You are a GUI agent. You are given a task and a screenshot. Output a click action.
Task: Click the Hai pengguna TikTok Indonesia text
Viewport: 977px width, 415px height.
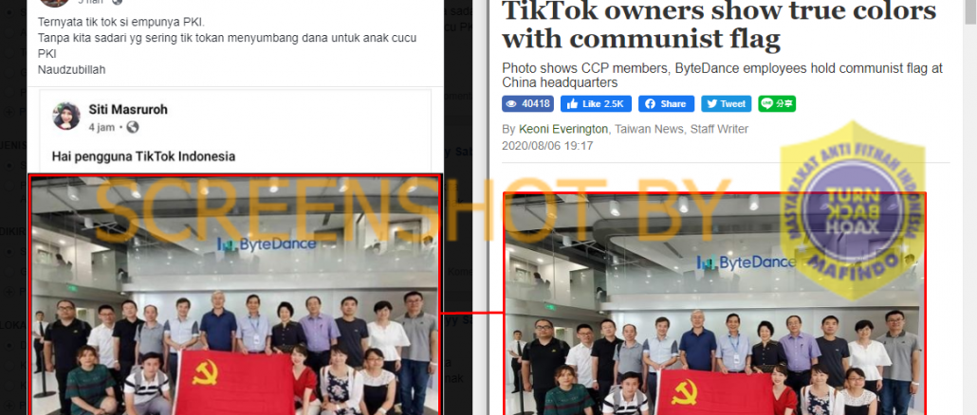click(x=143, y=156)
